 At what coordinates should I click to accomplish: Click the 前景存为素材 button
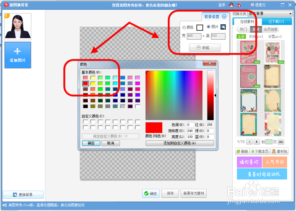coord(194,193)
